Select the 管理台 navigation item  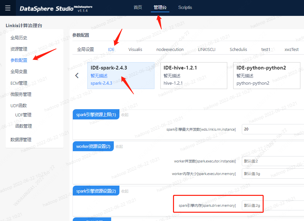point(160,7)
